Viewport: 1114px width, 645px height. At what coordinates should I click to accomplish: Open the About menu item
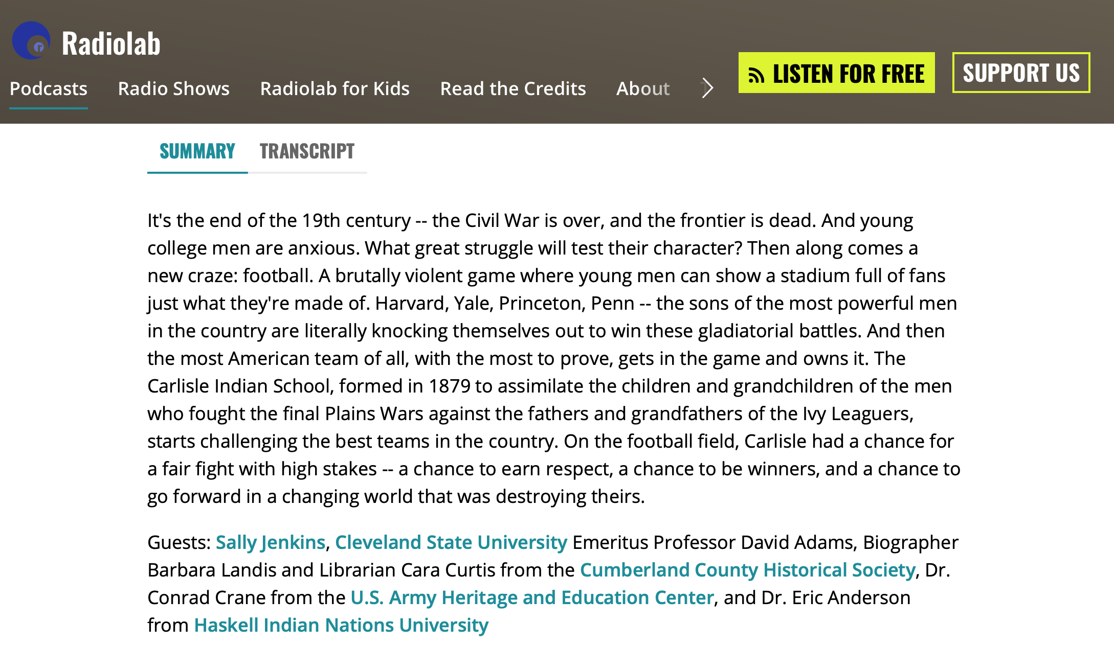pyautogui.click(x=642, y=89)
